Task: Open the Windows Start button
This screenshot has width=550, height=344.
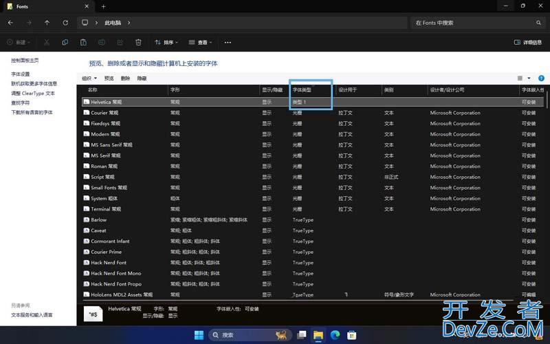Action: (x=199, y=335)
